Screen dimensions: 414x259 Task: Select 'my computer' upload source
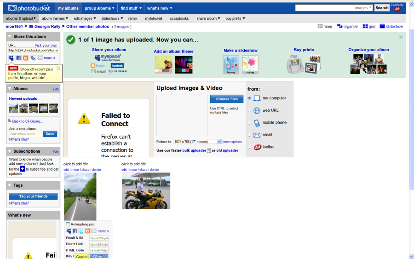point(249,98)
